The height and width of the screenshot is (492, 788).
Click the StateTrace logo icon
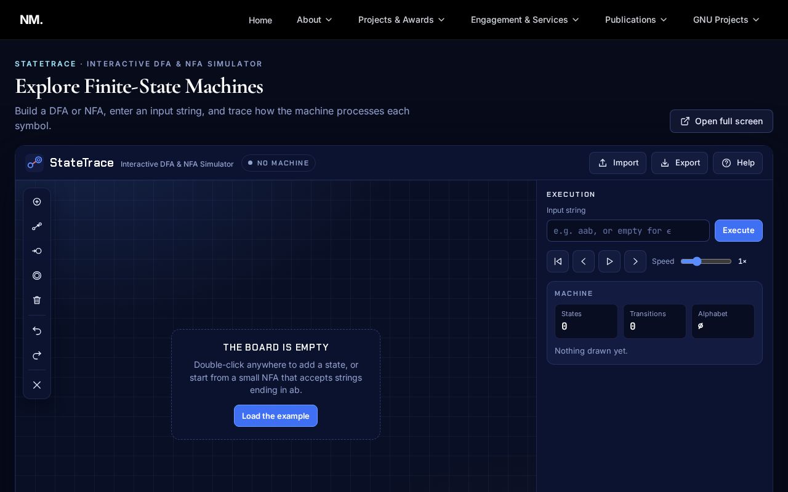pos(34,162)
